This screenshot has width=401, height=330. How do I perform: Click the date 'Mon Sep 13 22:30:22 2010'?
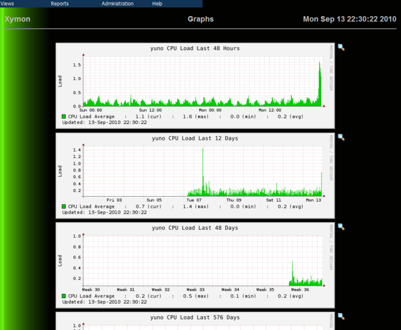pyautogui.click(x=350, y=19)
